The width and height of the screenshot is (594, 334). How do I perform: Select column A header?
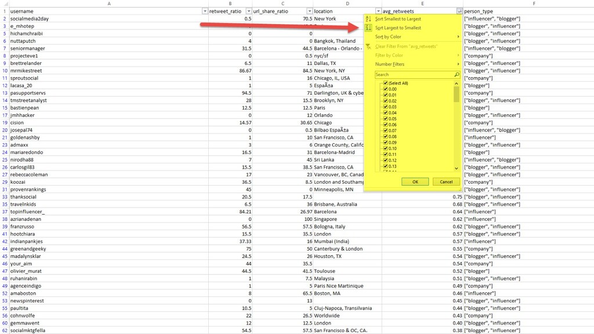click(x=108, y=3)
